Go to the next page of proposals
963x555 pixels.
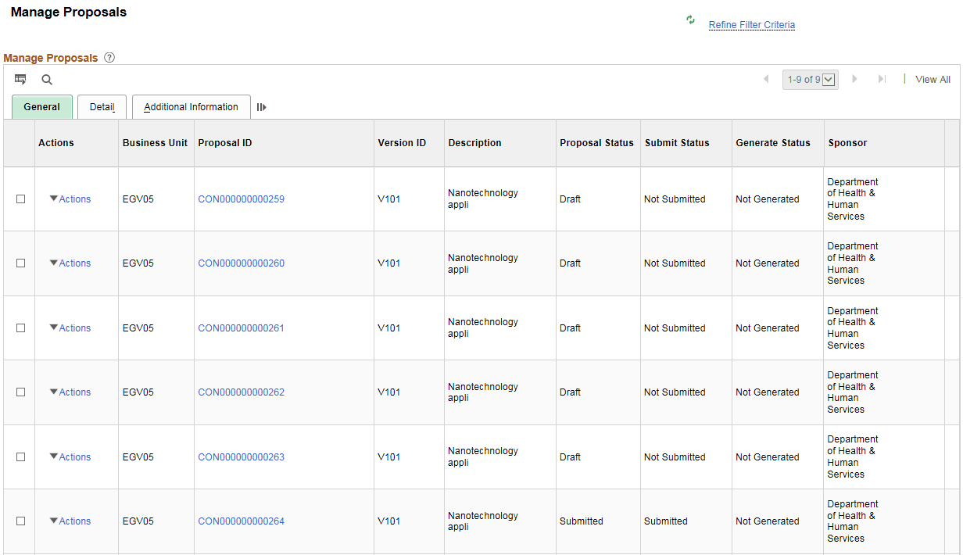pos(854,79)
